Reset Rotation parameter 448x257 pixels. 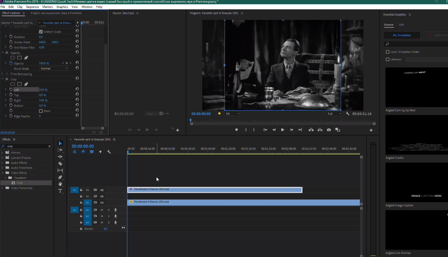click(x=77, y=37)
